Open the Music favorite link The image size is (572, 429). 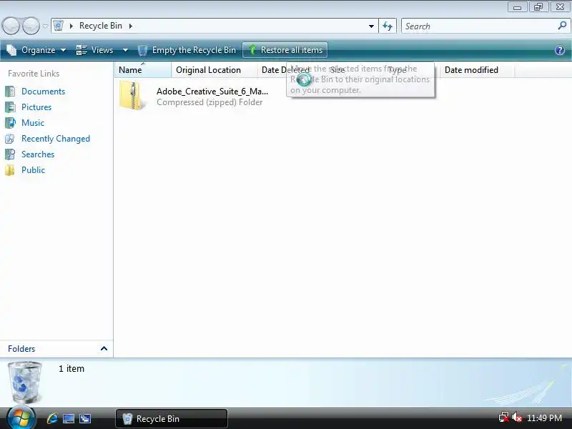(x=33, y=123)
